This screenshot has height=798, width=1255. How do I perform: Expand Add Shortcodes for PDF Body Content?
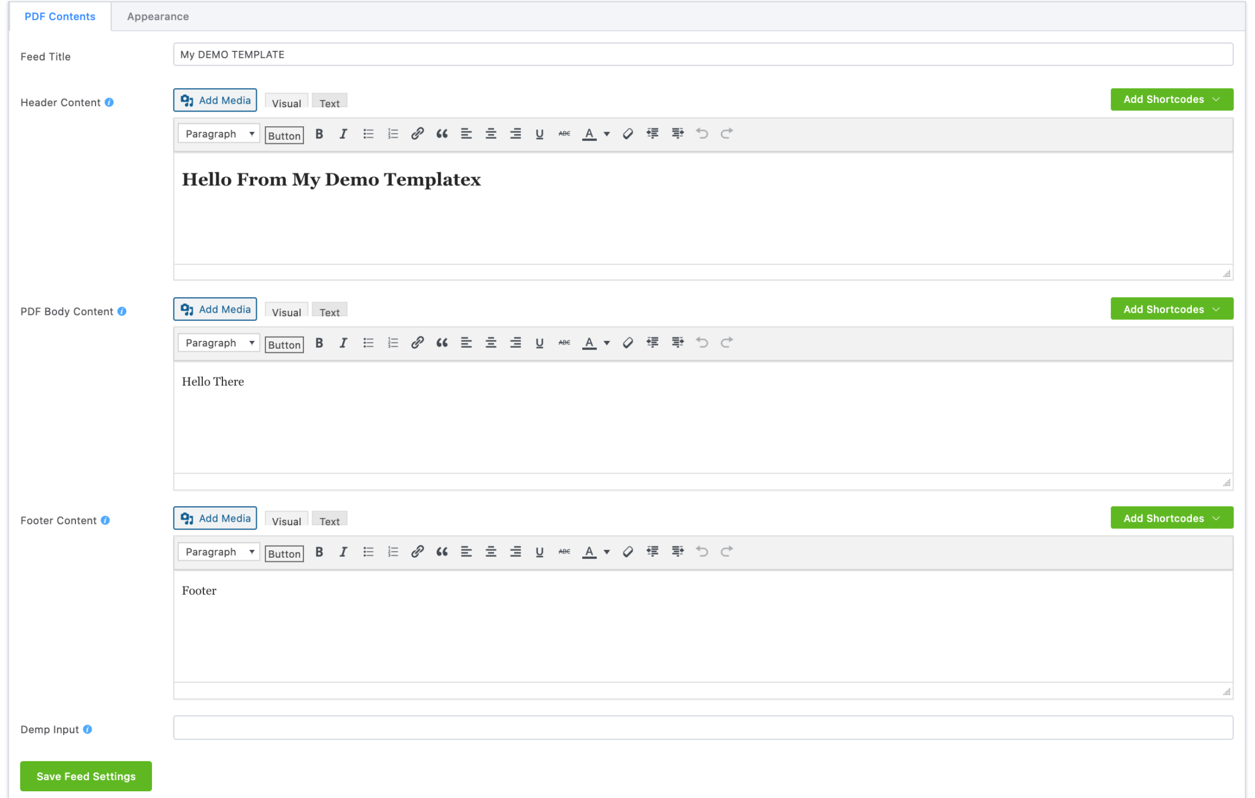tap(1171, 308)
